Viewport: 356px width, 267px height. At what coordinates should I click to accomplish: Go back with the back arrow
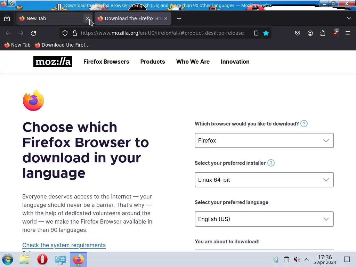point(8,33)
